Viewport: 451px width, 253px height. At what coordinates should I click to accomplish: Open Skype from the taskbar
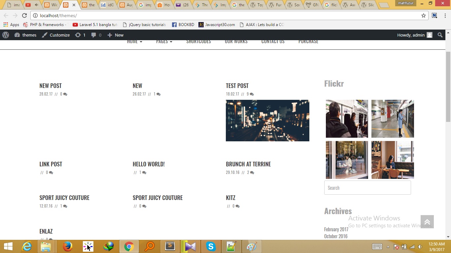pyautogui.click(x=211, y=246)
